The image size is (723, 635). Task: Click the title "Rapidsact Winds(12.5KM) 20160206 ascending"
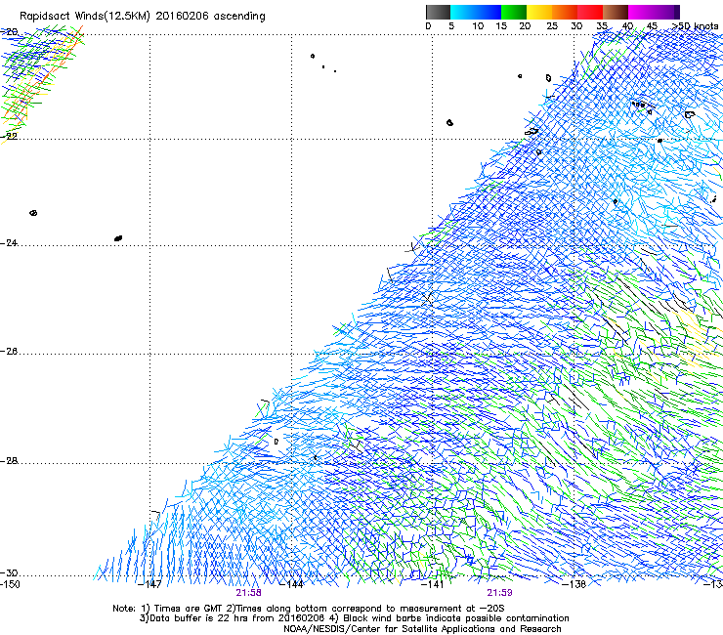pyautogui.click(x=143, y=17)
